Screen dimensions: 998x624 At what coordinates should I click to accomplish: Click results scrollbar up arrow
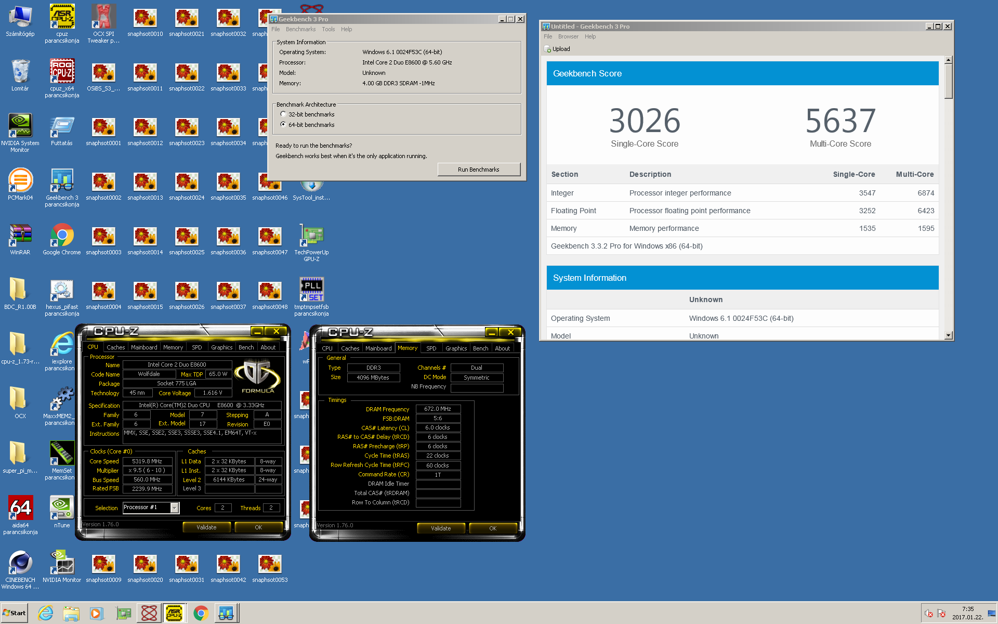949,60
